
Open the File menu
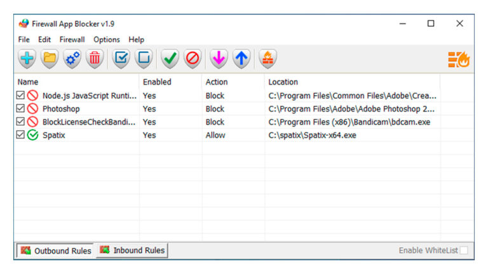click(24, 40)
